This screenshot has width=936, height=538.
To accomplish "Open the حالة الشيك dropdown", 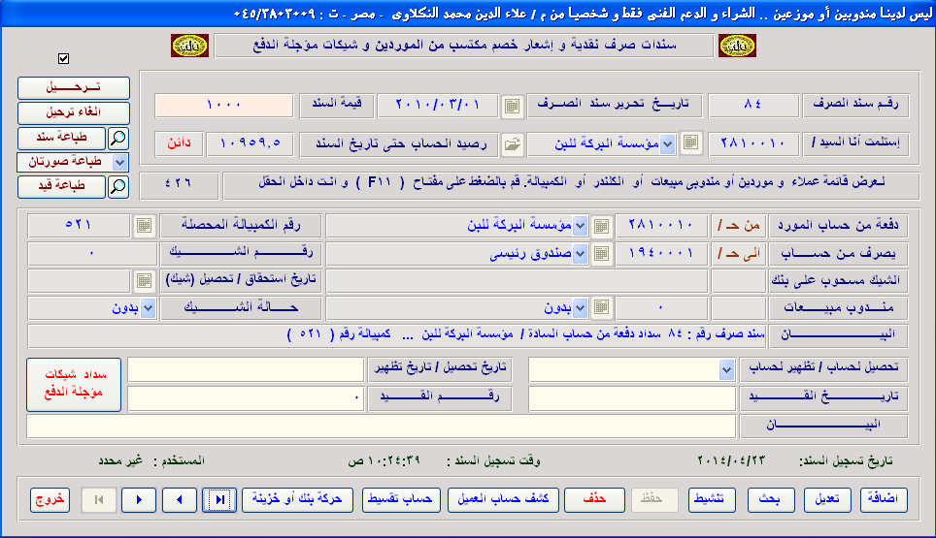I will (x=149, y=308).
